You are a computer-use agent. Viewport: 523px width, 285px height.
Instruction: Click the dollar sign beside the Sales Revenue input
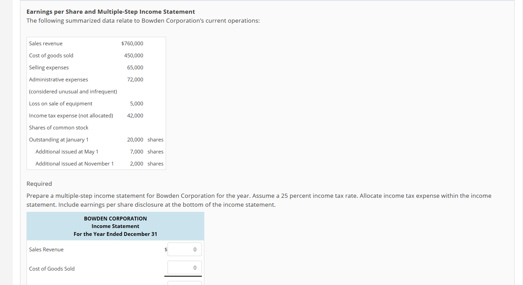pyautogui.click(x=165, y=249)
